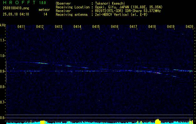Click the Receiving antenna label
The width and height of the screenshot is (196, 124).
click(x=72, y=15)
